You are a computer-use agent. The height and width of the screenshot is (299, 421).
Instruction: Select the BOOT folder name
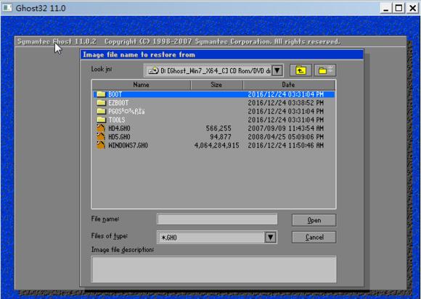coord(115,94)
